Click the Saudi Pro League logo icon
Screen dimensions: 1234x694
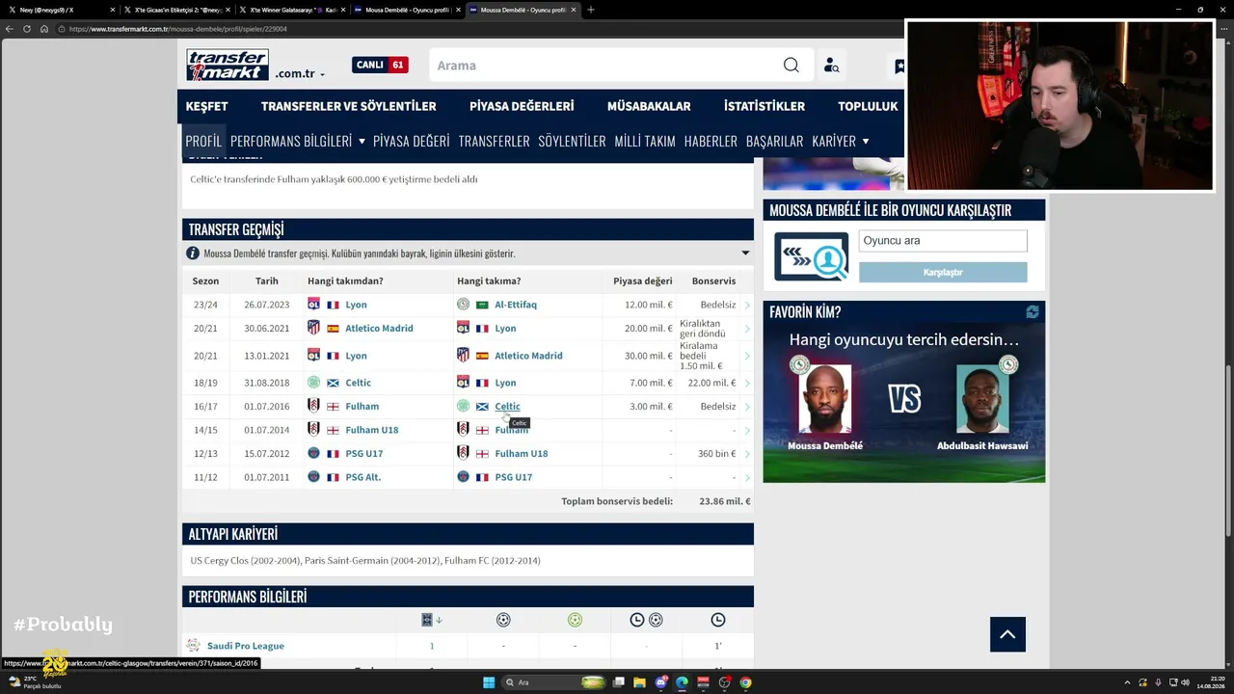point(194,646)
